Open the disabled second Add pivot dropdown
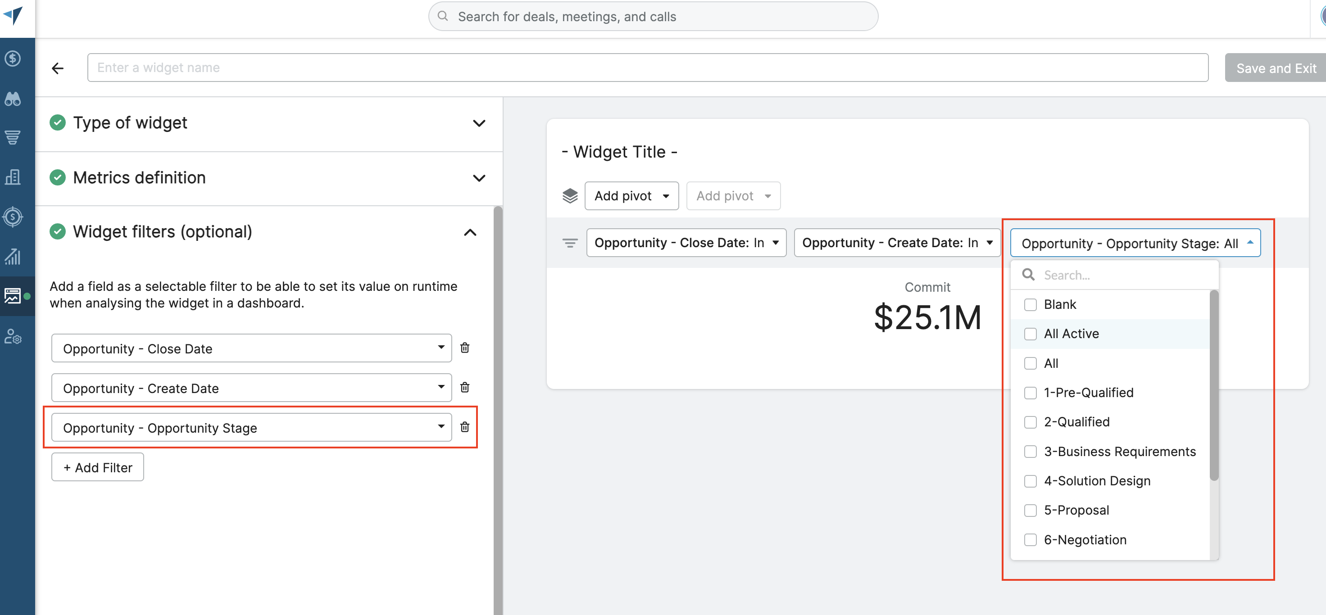 [733, 196]
